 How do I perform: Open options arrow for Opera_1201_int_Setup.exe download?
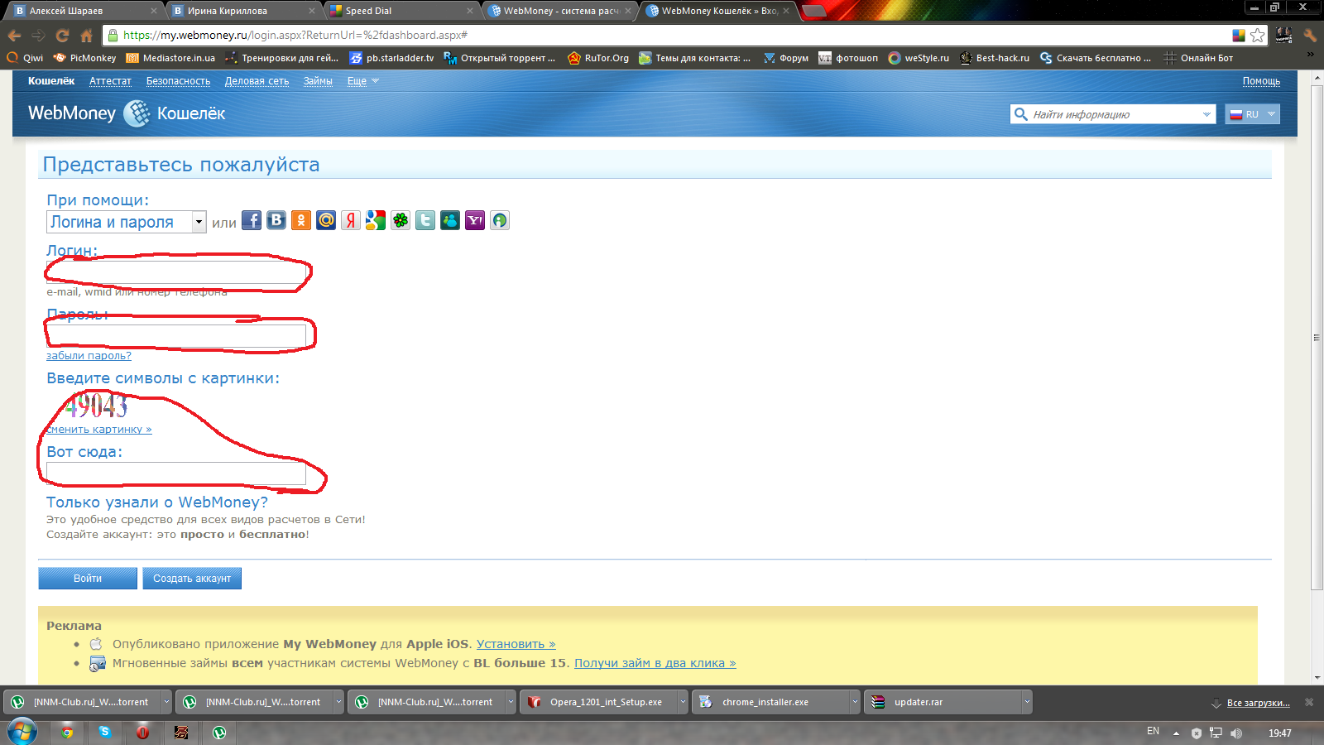click(x=683, y=702)
